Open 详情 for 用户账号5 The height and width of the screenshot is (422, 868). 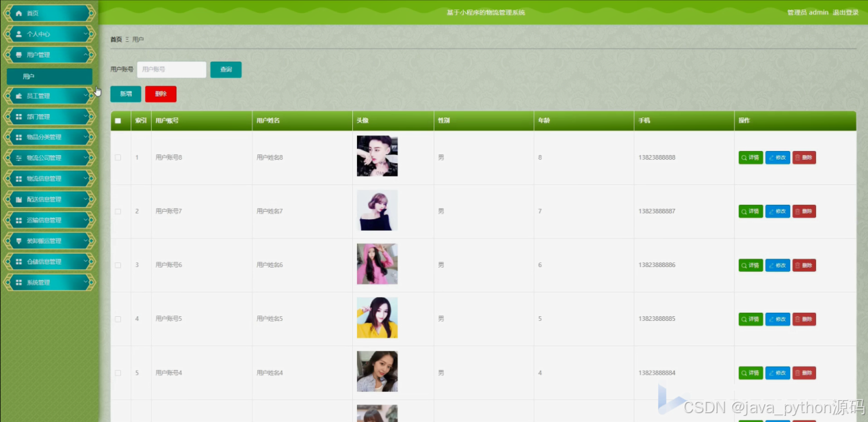(750, 319)
